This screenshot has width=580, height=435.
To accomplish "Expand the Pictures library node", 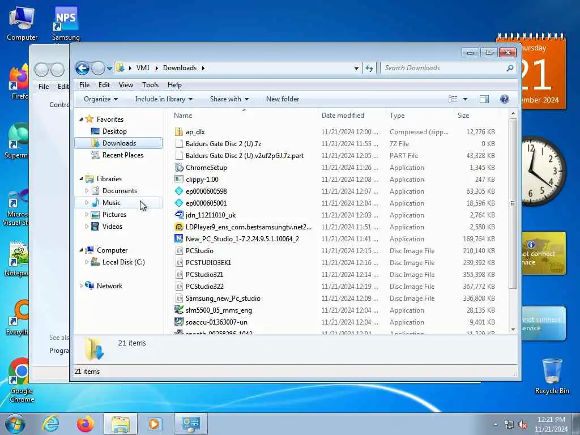I will [87, 215].
